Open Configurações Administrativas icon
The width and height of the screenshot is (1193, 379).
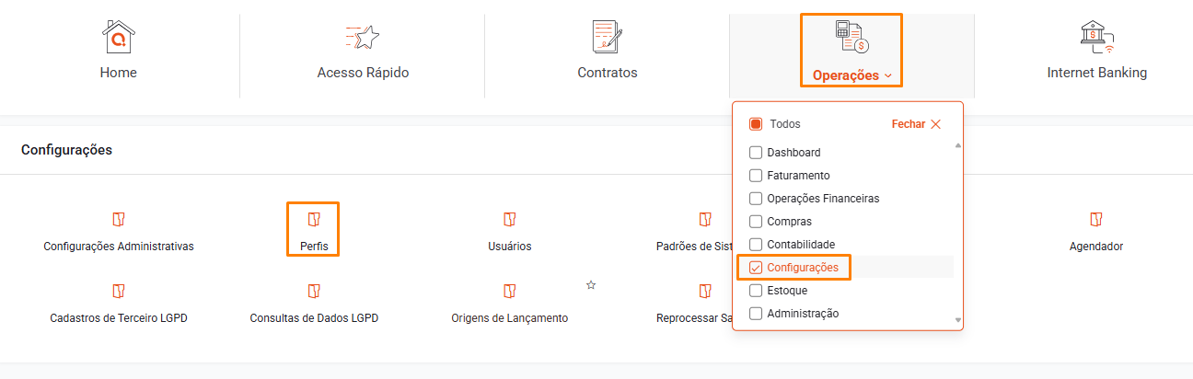pyautogui.click(x=119, y=219)
